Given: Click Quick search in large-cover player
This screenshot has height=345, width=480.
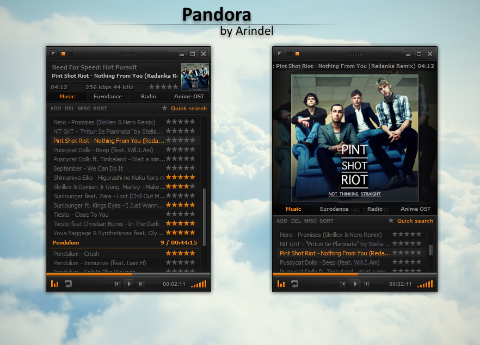Looking at the screenshot, I should pos(415,221).
